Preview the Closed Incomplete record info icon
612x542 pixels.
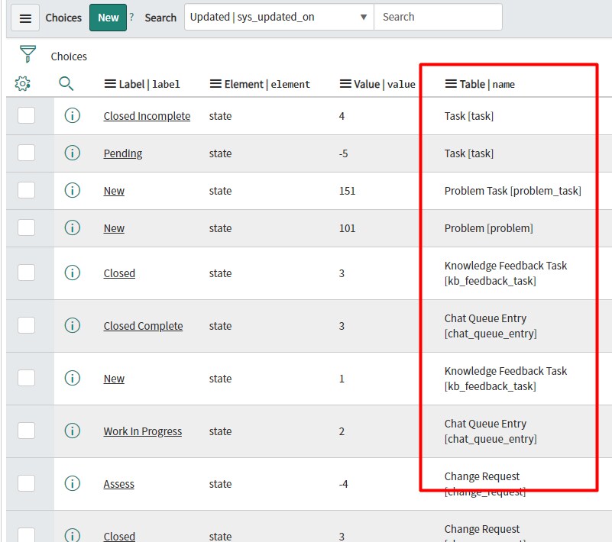click(x=73, y=116)
